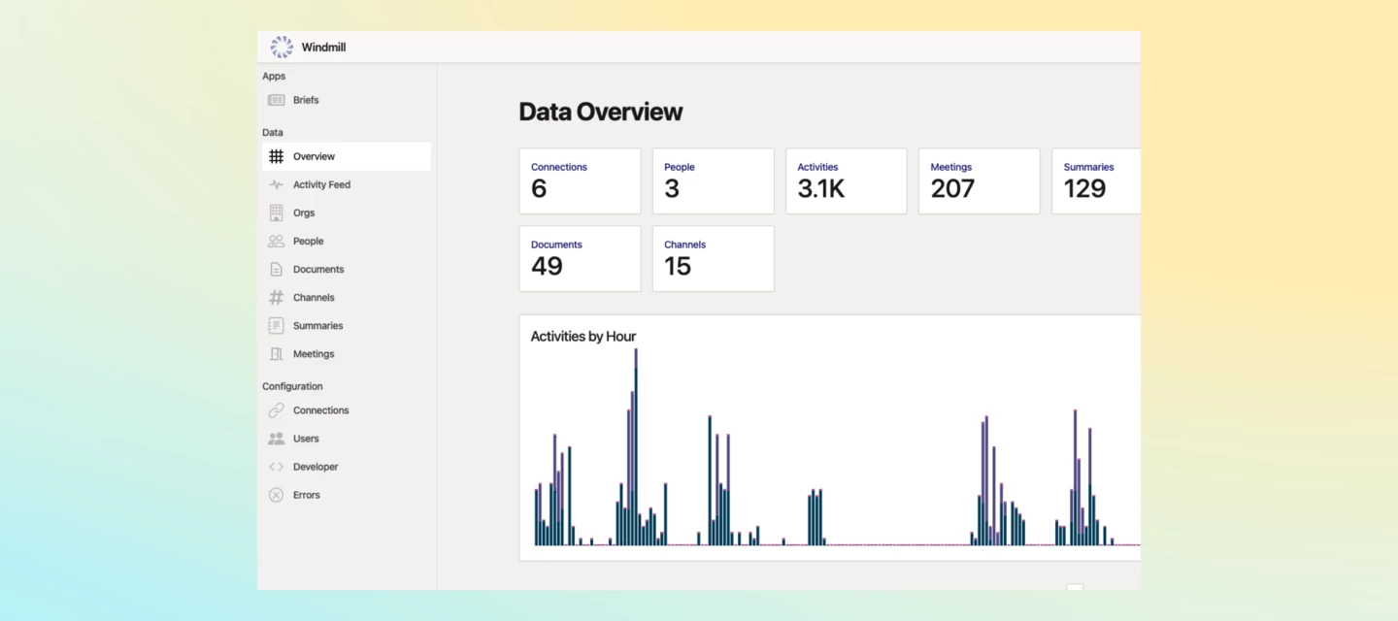Viewport: 1398px width, 621px height.
Task: Select the Documents label in sidebar
Action: (318, 269)
